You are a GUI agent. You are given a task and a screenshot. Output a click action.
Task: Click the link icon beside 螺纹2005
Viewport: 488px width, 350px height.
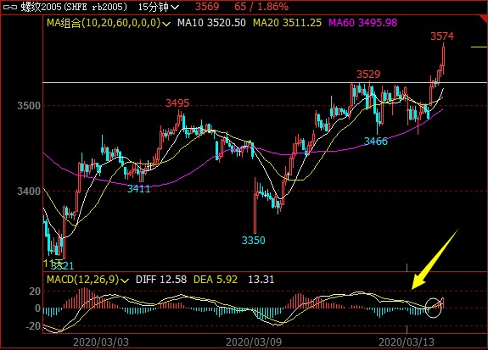click(10, 7)
